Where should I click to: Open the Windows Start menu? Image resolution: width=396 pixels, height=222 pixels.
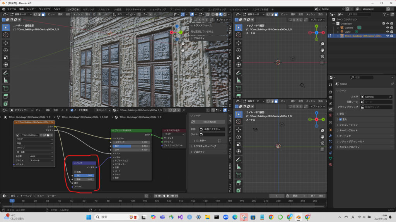(x=88, y=217)
